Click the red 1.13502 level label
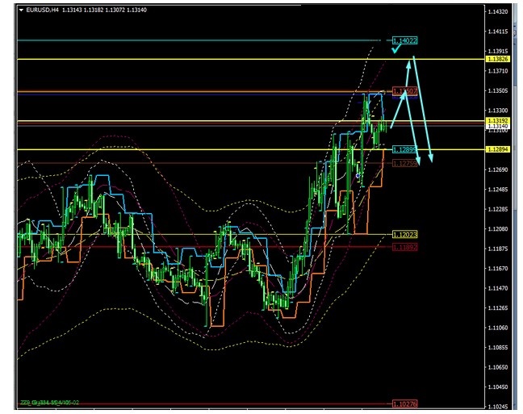Screen dimensions: 523x414 point(404,91)
